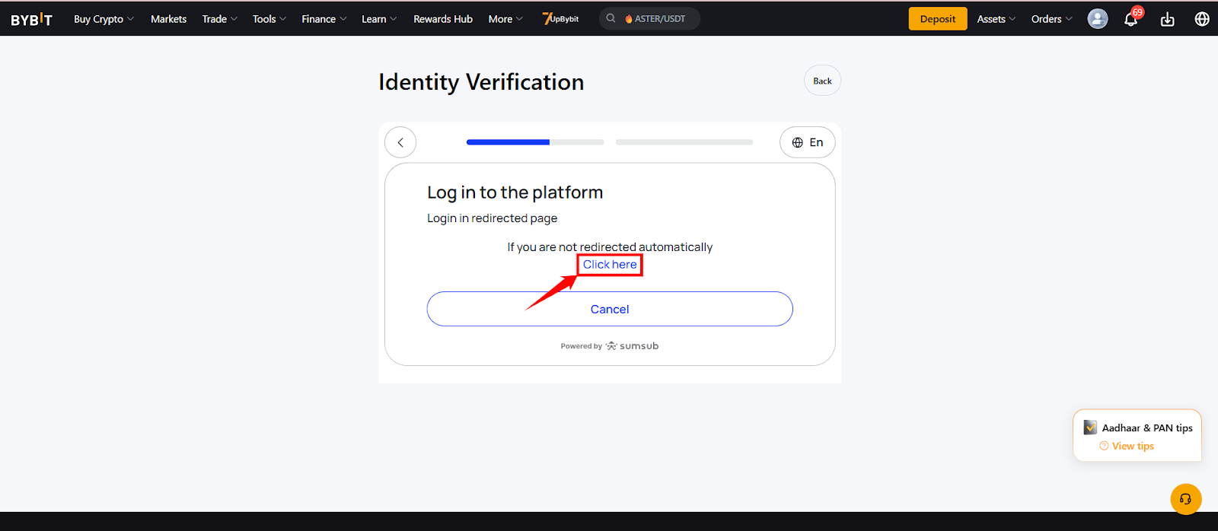Expand the Buy Crypto dropdown
1218x531 pixels.
[104, 19]
